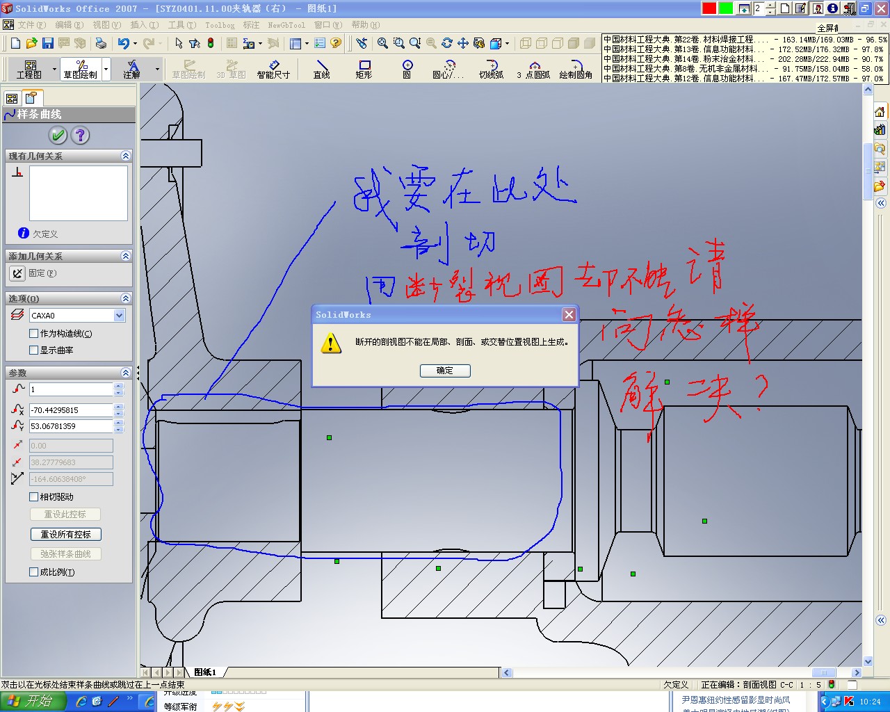Open the yellow question mark Help icon
This screenshot has width=890, height=712.
pos(336,43)
